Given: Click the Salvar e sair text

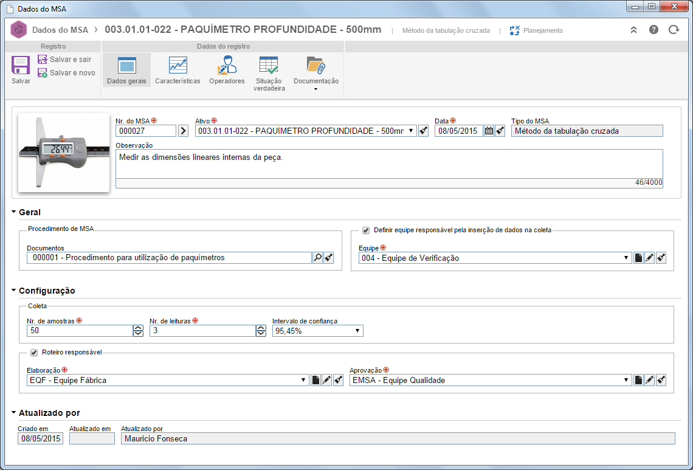Looking at the screenshot, I should [71, 59].
